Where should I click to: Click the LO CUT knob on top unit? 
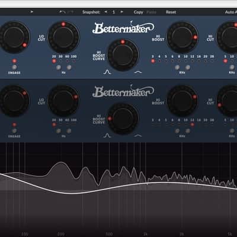click(x=63, y=37)
